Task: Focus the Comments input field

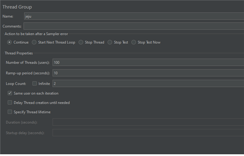Action: pyautogui.click(x=134, y=26)
